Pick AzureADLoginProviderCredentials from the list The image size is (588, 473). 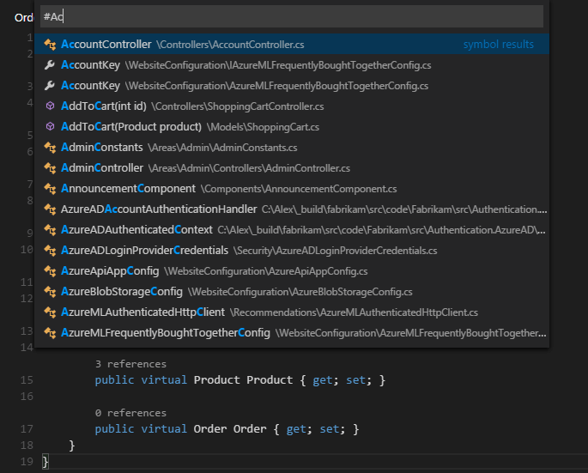144,250
